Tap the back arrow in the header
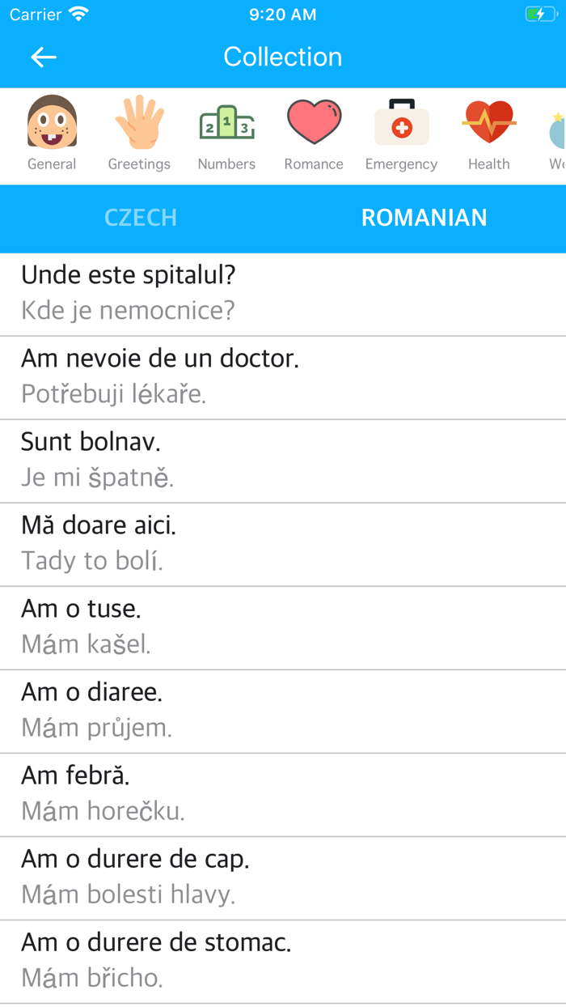 (x=43, y=57)
